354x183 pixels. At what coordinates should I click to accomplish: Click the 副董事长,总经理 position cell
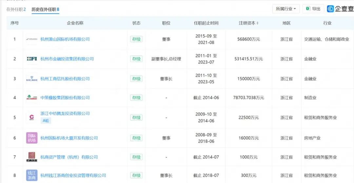tap(166, 59)
